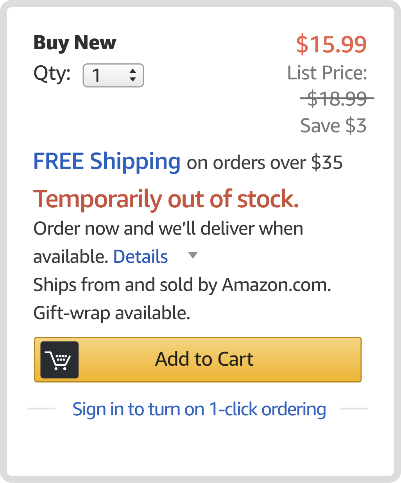Click the down arrow on quantity stepper
401x483 pixels.
click(x=133, y=79)
